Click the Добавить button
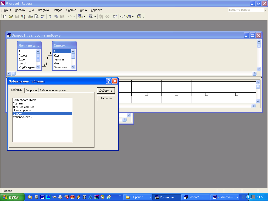Screen dimensions: 268x201 tap(106, 91)
